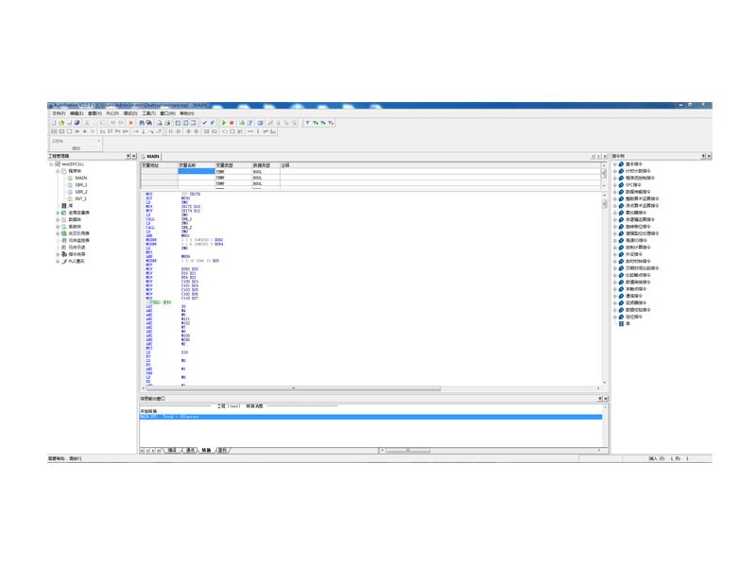
Task: Open the SBR_1 subroutine in project tree
Action: pos(80,185)
